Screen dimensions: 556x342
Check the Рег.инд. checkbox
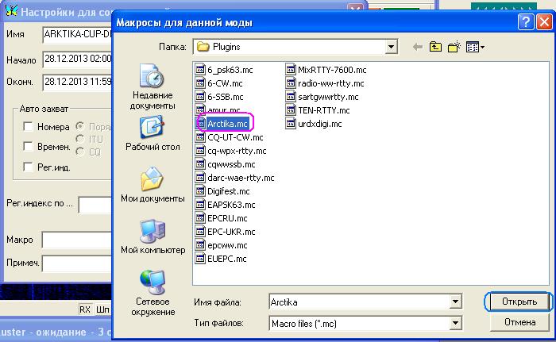point(28,167)
